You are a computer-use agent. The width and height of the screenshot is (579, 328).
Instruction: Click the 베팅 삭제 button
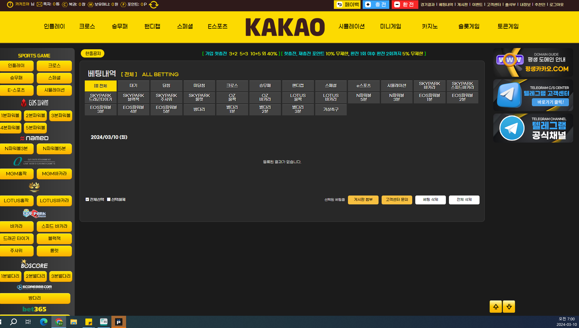point(431,200)
